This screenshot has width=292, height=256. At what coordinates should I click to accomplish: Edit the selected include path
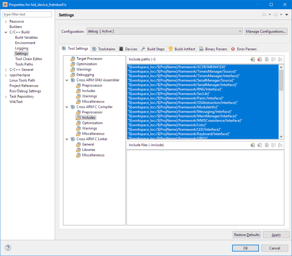click(267, 59)
